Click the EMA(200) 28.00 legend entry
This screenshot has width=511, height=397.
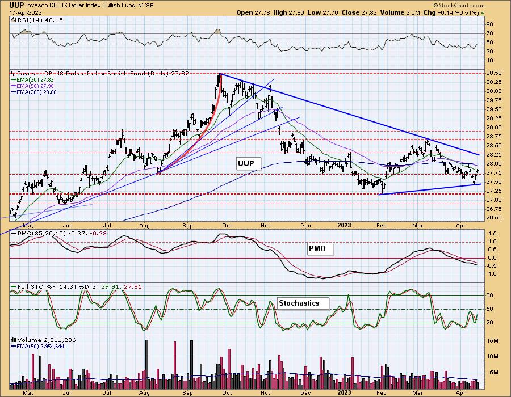pos(33,92)
